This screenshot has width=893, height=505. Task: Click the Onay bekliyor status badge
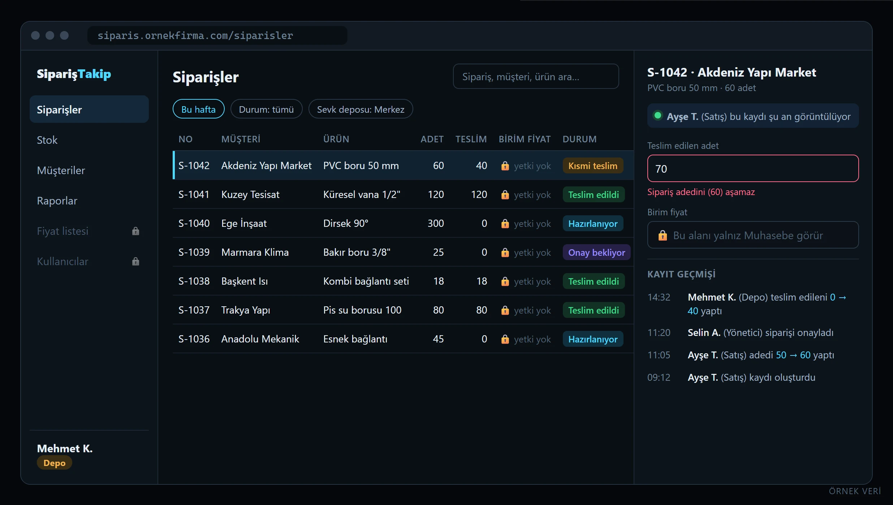596,252
